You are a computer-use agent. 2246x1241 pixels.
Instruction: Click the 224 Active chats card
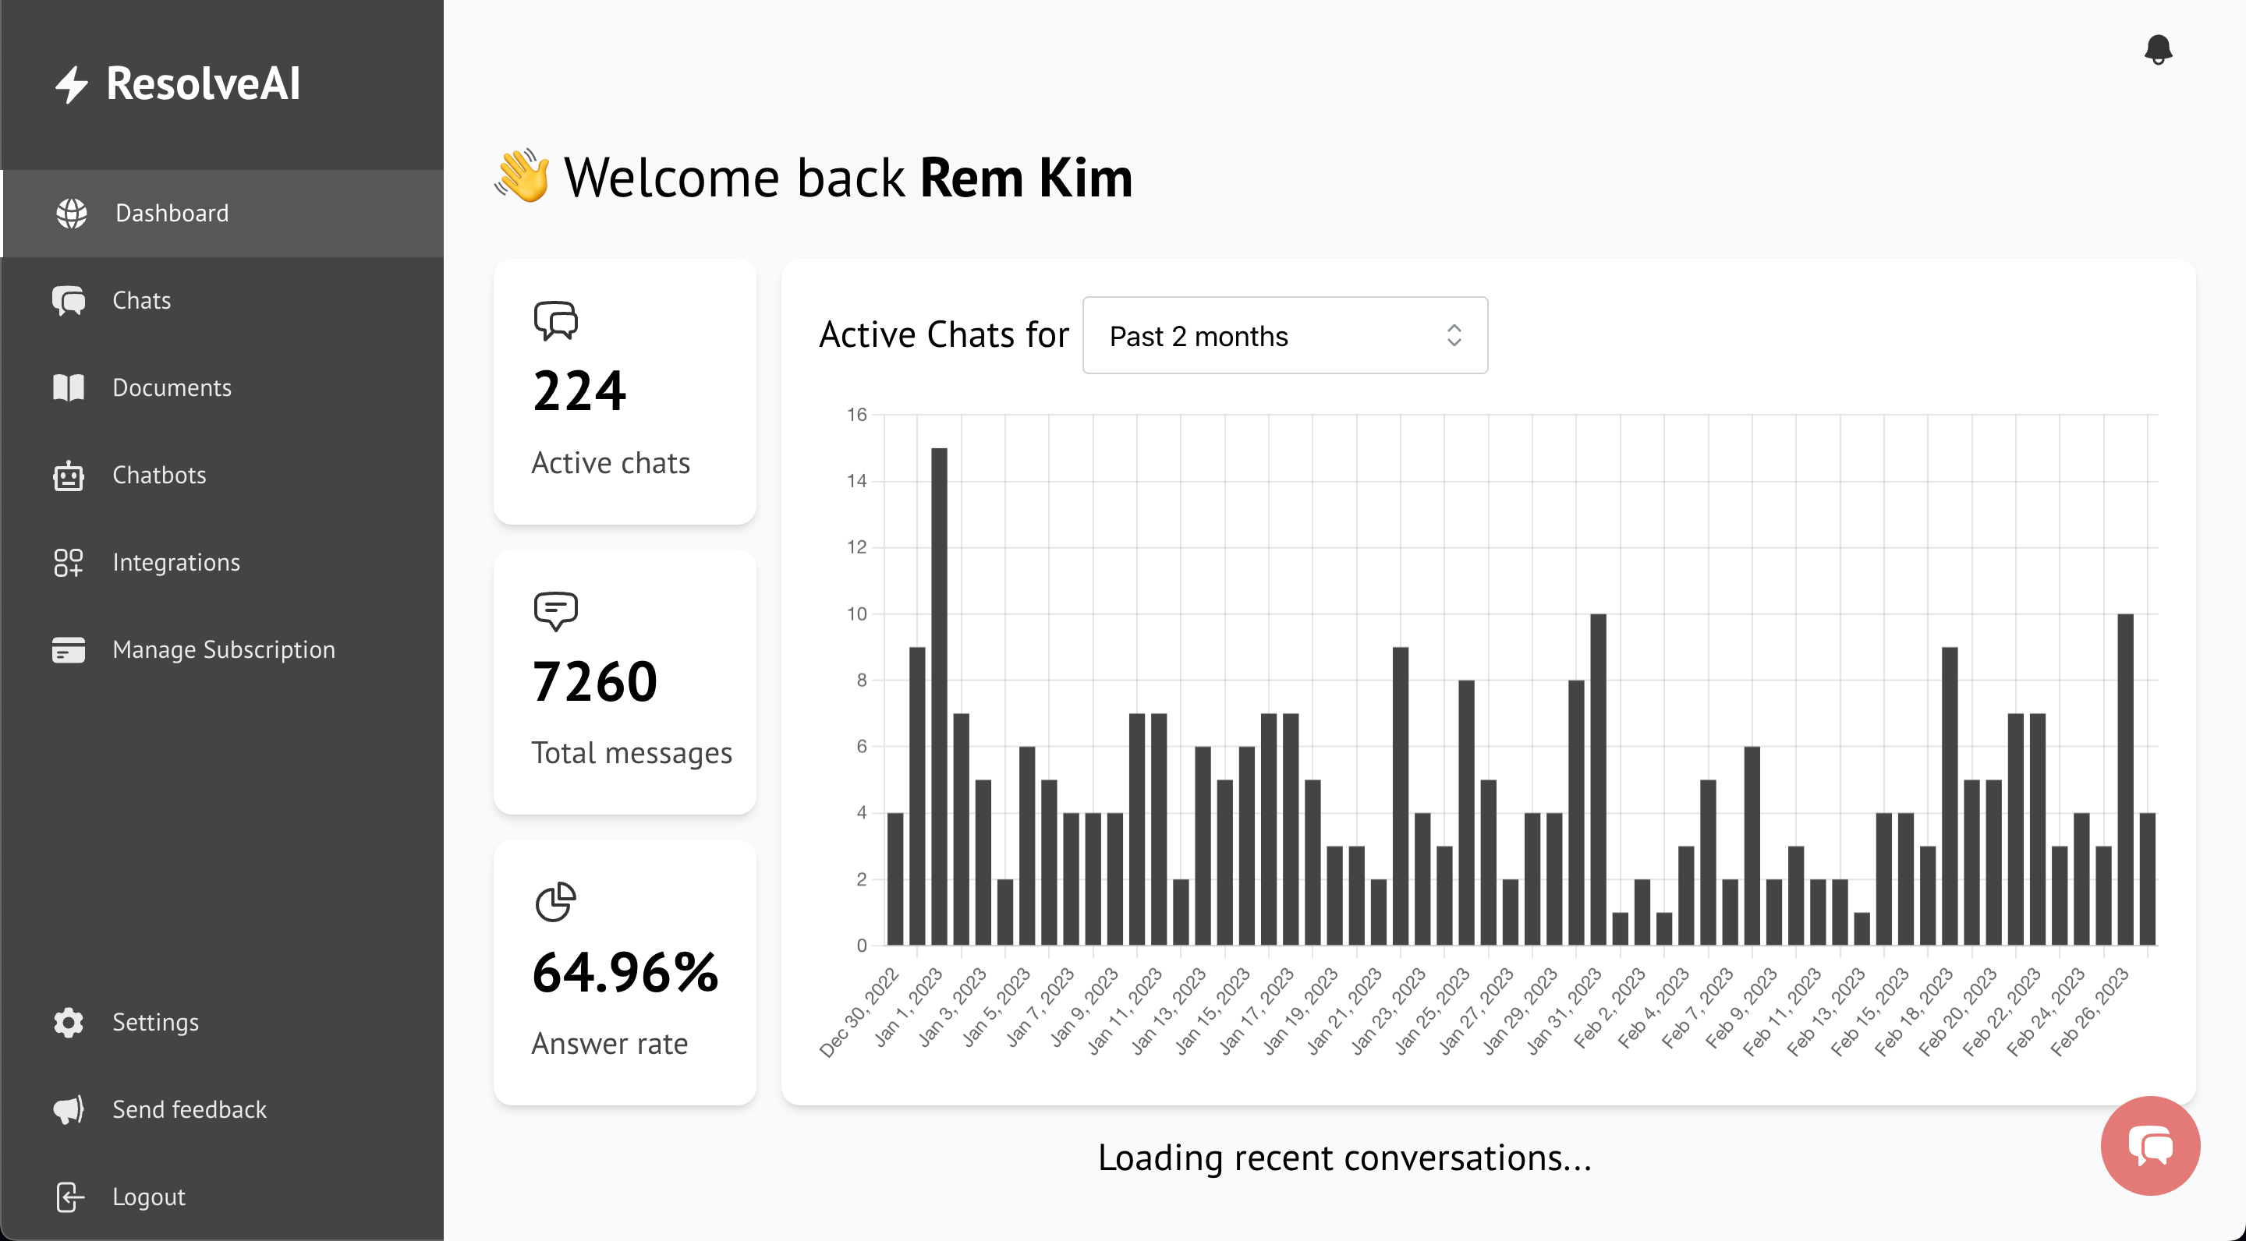[x=624, y=392]
